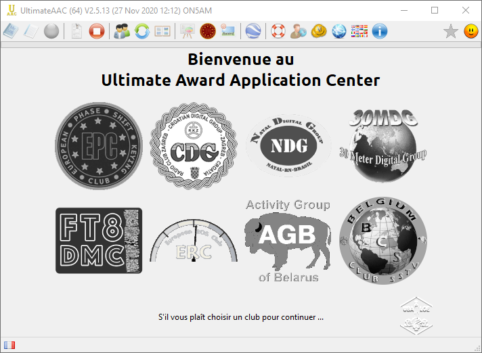
Task: Open the Award certificate icon
Action: point(228,31)
